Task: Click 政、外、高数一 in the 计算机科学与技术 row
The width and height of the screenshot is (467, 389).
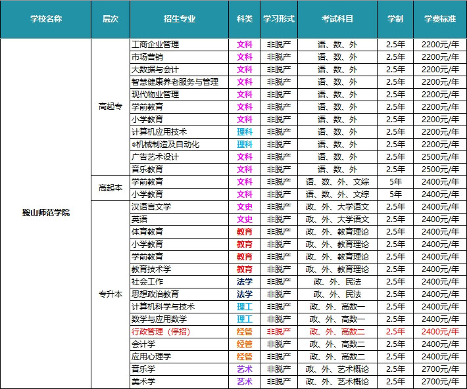Action: coord(337,307)
